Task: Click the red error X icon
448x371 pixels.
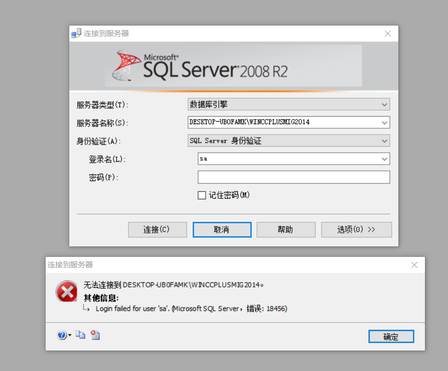Action: [67, 291]
